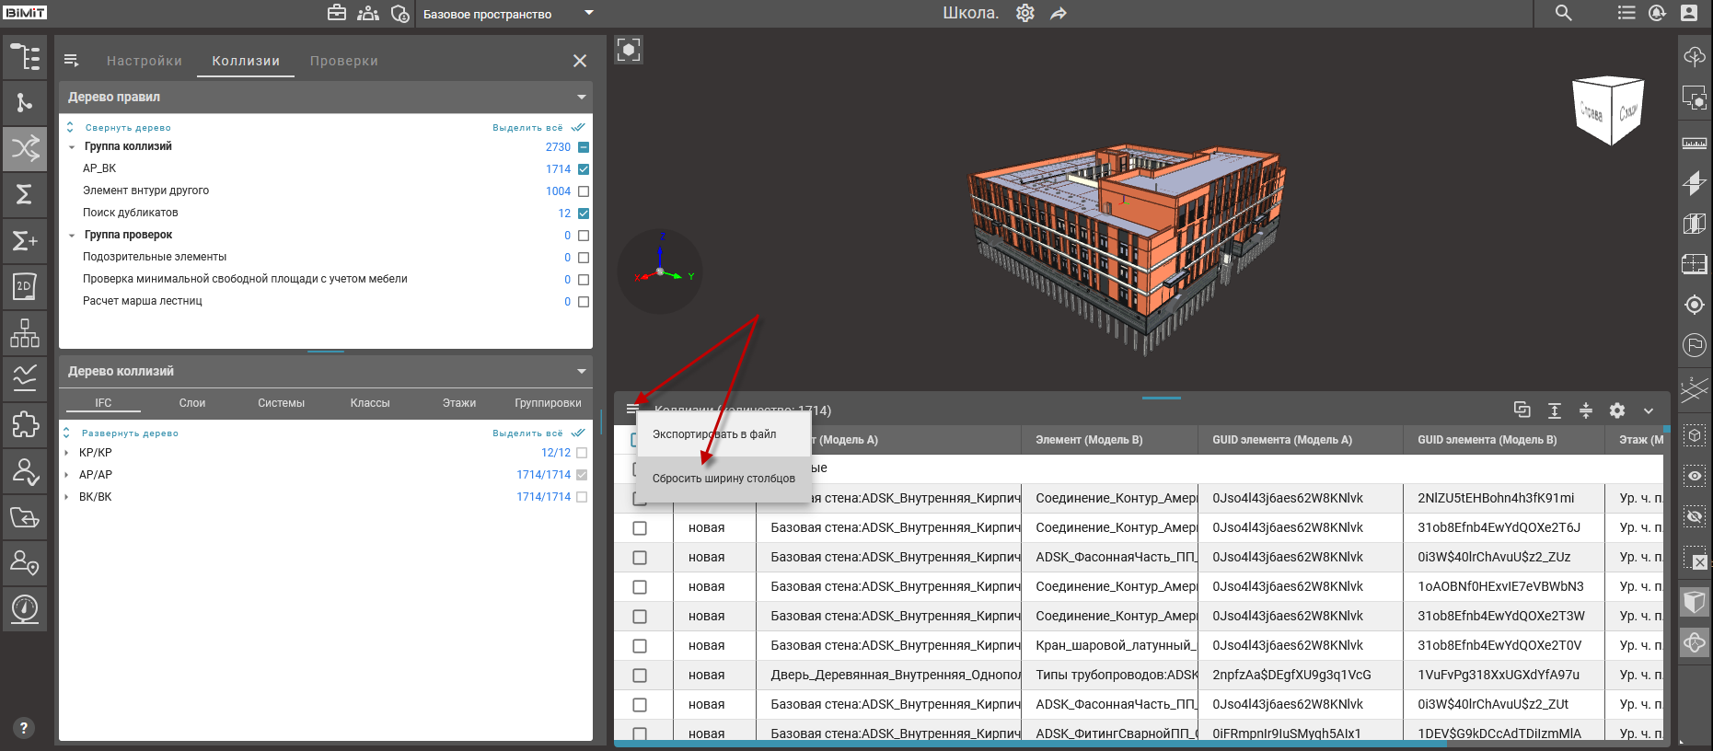This screenshot has height=751, width=1713.
Task: Click the sigma sum tool icon
Action: click(25, 194)
